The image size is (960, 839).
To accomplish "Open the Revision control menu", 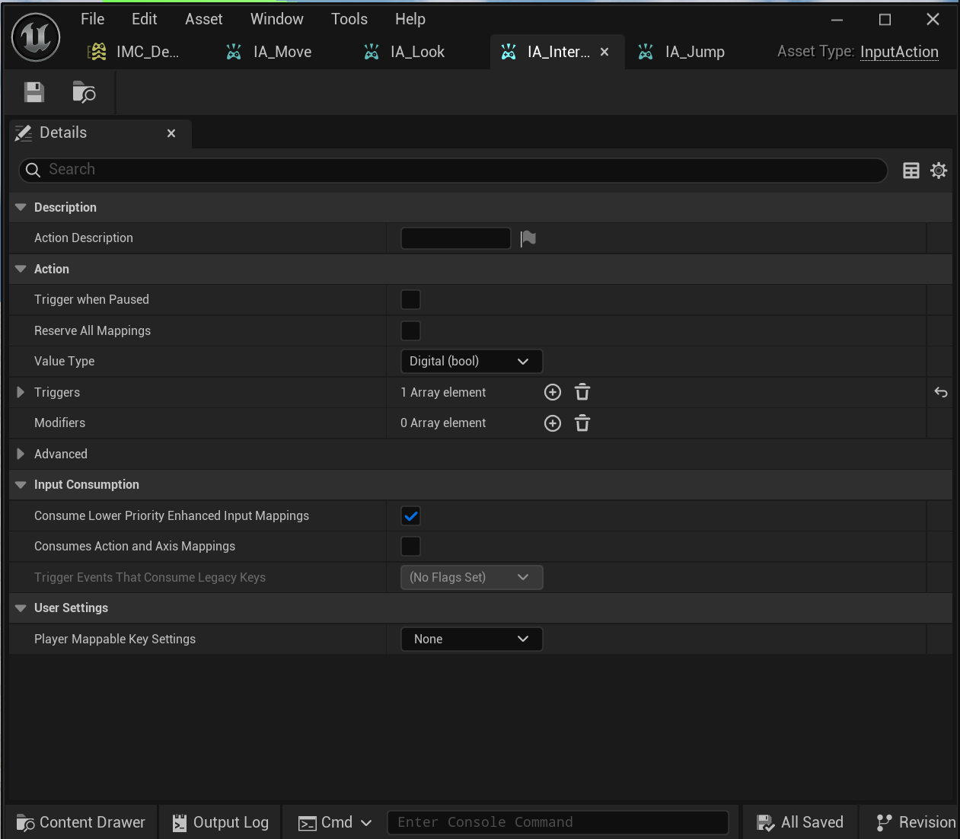I will 917,822.
